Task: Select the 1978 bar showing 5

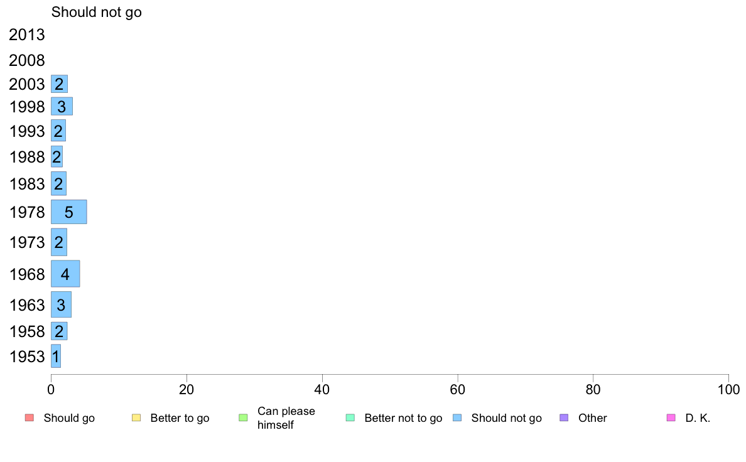Action: [69, 212]
